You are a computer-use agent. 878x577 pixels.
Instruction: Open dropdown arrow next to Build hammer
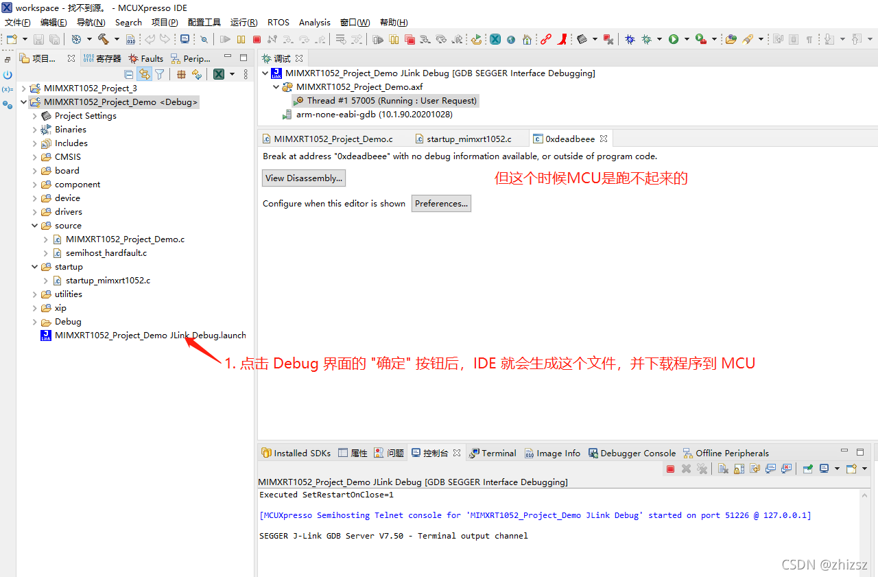point(117,39)
